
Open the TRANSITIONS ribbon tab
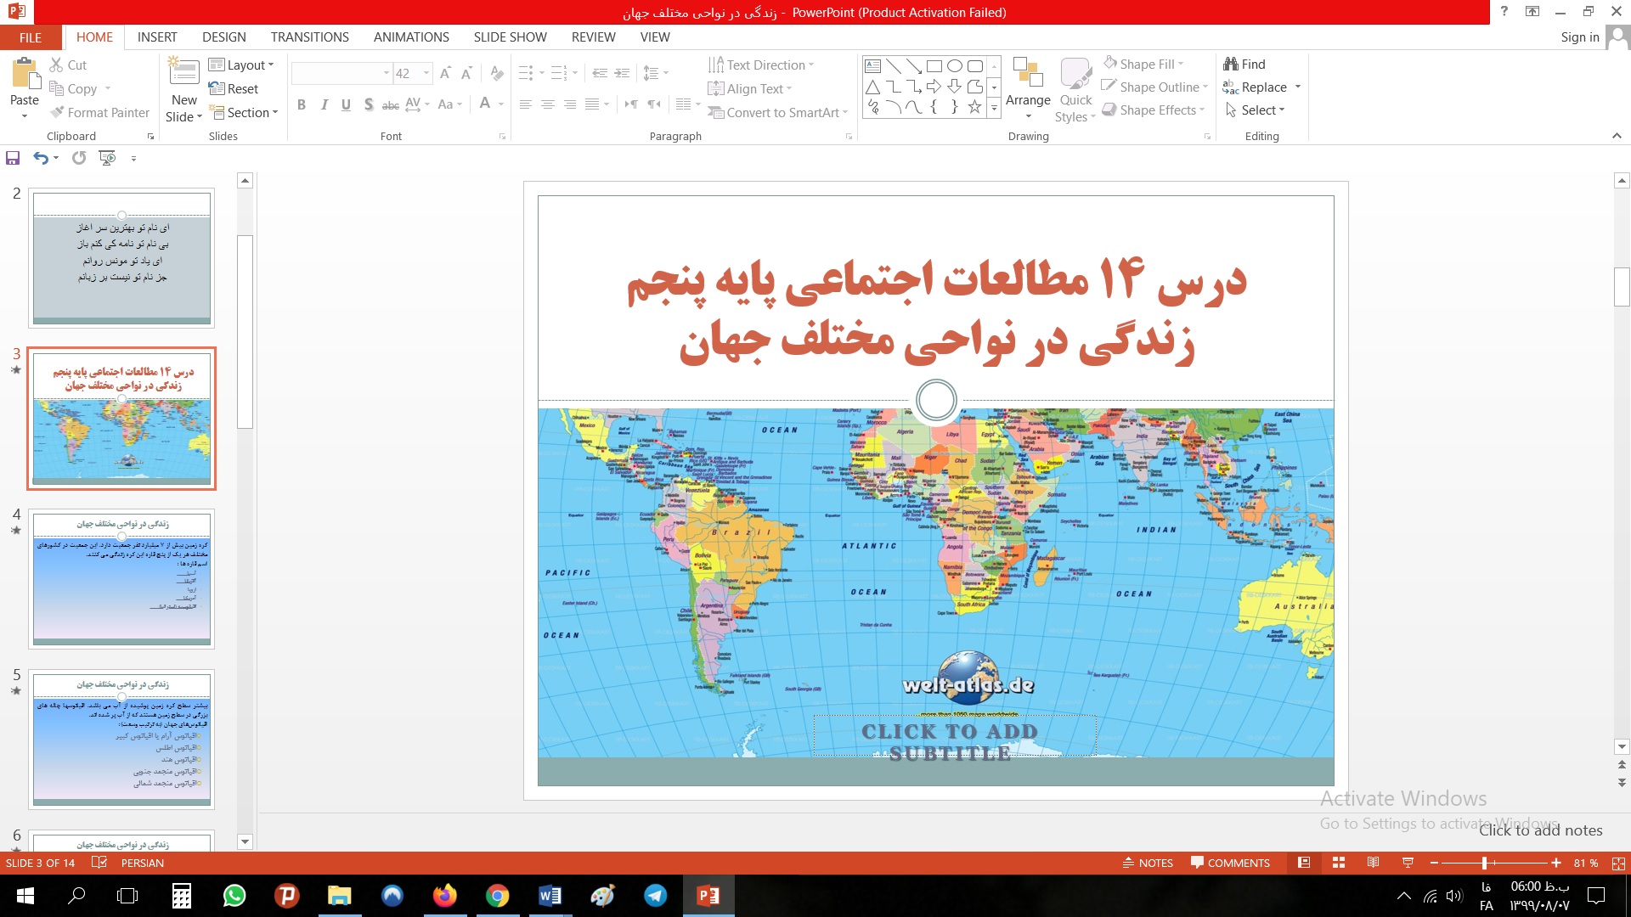click(309, 37)
